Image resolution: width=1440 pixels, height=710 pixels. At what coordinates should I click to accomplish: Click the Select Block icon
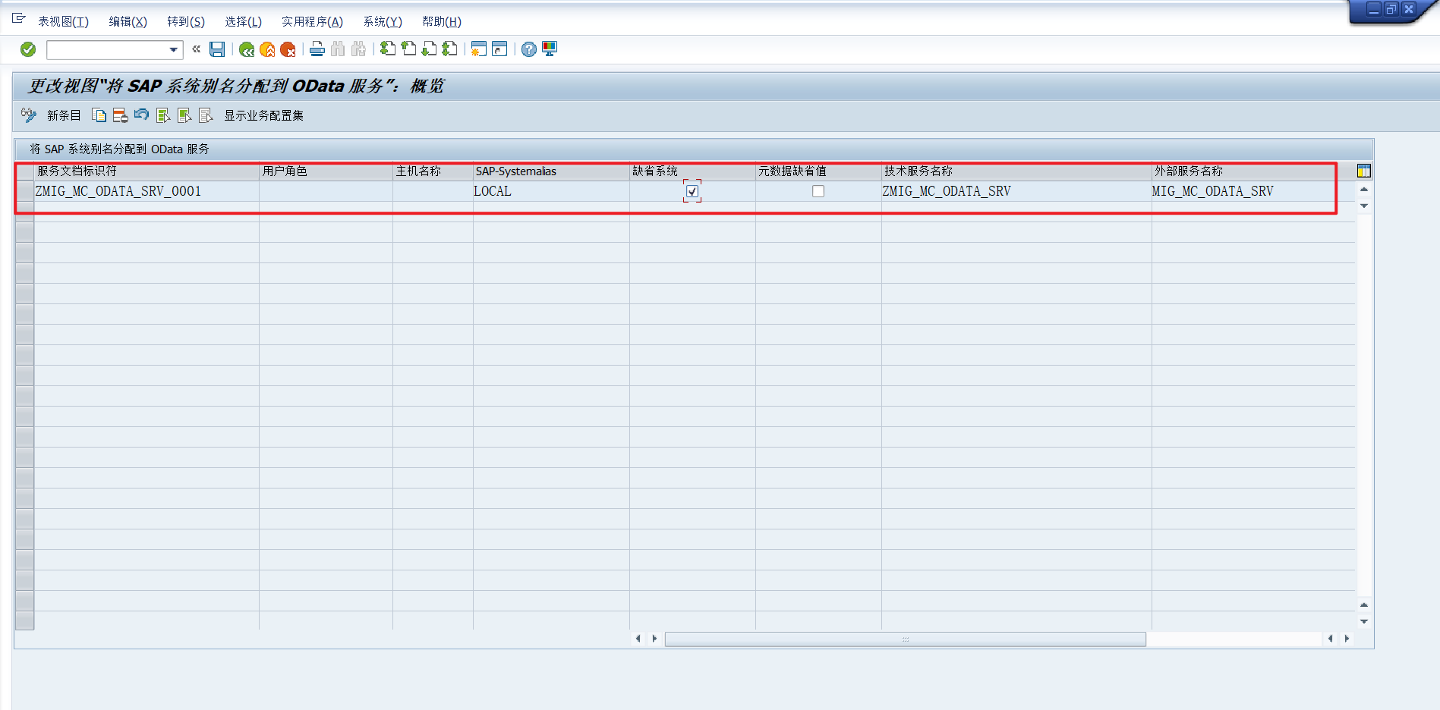tap(184, 115)
